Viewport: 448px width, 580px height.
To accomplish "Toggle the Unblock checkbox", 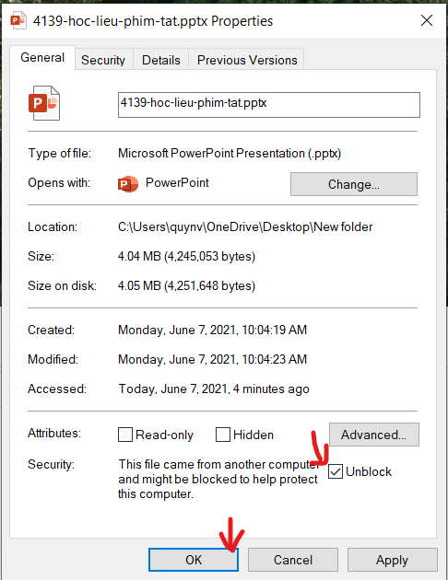I will (336, 471).
